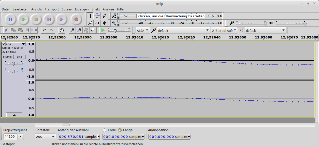Open the Spuren menu
Image resolution: width=319 pixels, height=147 pixels.
tap(67, 9)
